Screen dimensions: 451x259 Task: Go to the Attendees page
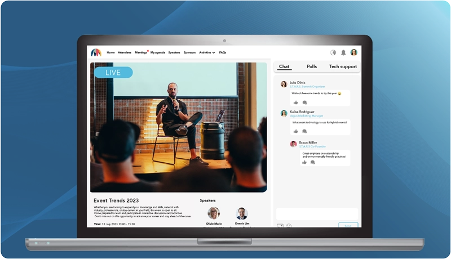(x=125, y=52)
